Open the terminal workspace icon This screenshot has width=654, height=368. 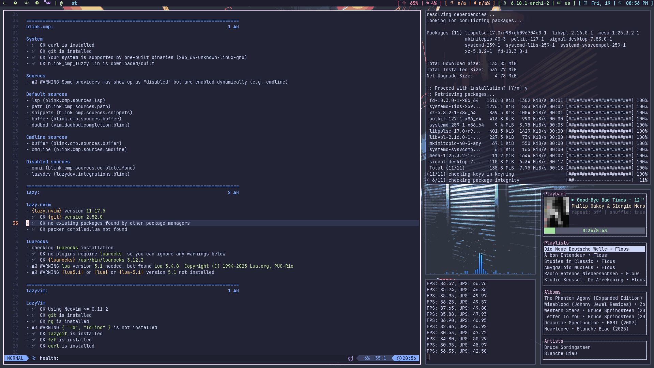(x=4, y=3)
